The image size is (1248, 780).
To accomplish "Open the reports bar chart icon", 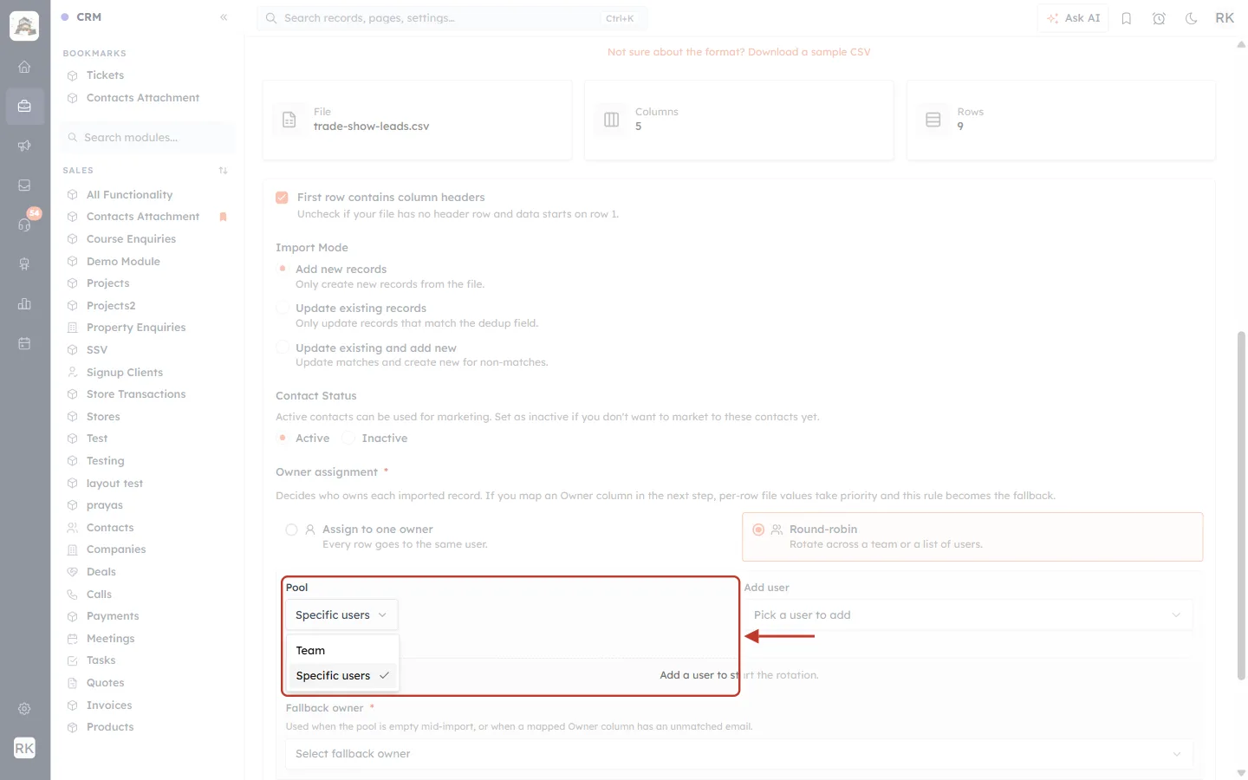I will pyautogui.click(x=24, y=304).
